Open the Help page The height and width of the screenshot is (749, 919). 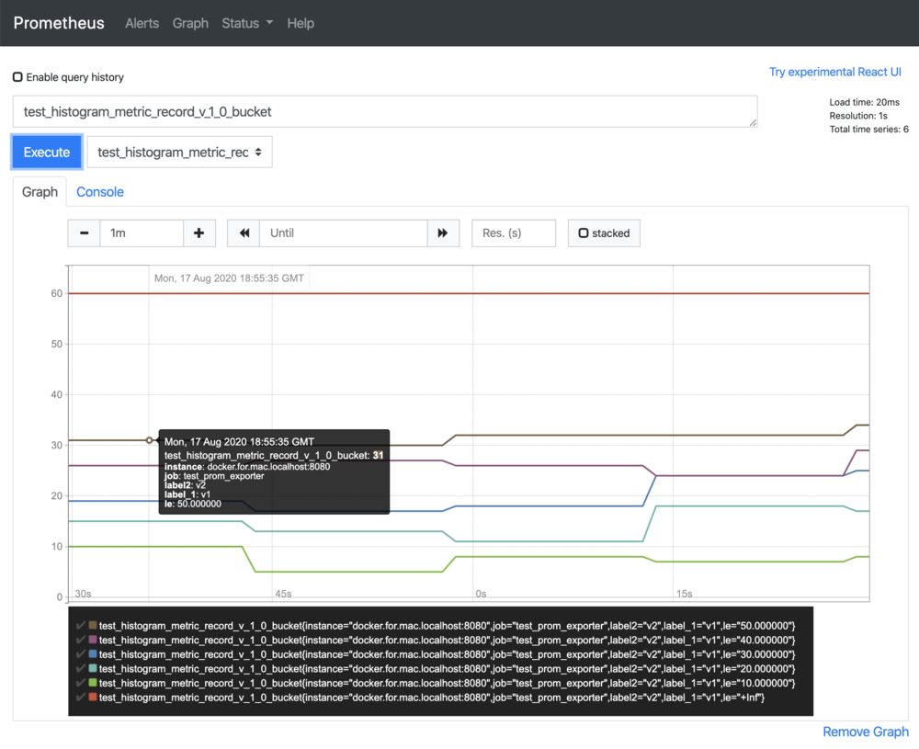click(x=301, y=24)
